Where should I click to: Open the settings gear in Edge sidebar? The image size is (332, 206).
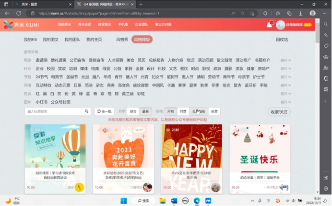pyautogui.click(x=325, y=187)
